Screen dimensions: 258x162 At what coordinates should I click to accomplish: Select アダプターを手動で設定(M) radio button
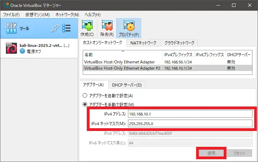point(85,104)
